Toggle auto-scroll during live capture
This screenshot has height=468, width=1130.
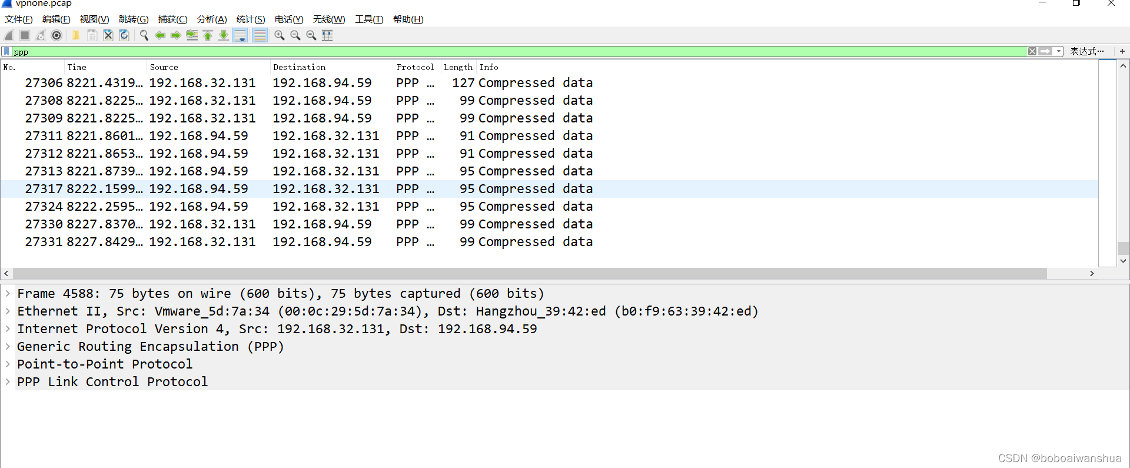(240, 35)
